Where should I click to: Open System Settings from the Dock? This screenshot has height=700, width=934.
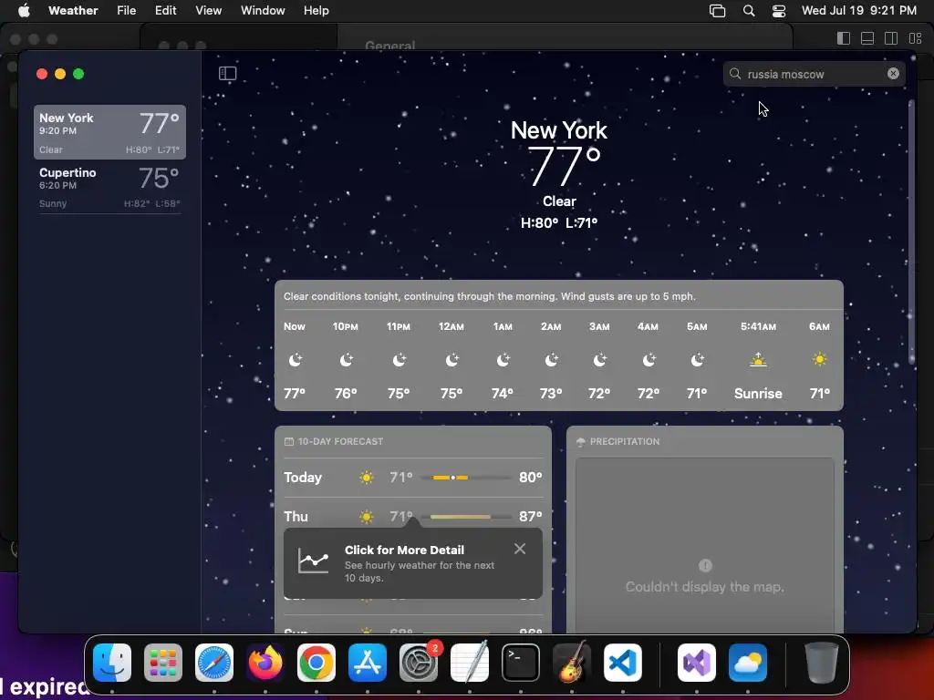coord(419,663)
